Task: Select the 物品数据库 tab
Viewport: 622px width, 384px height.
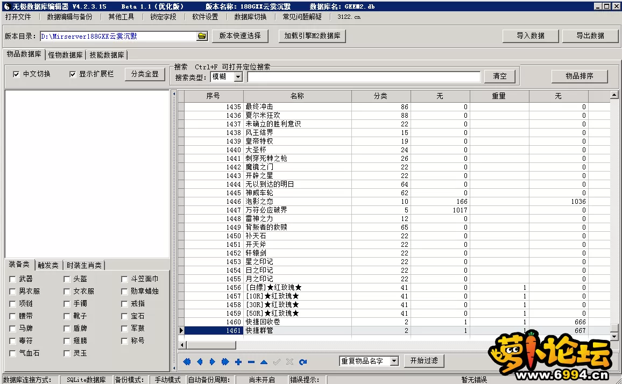Action: coord(24,54)
